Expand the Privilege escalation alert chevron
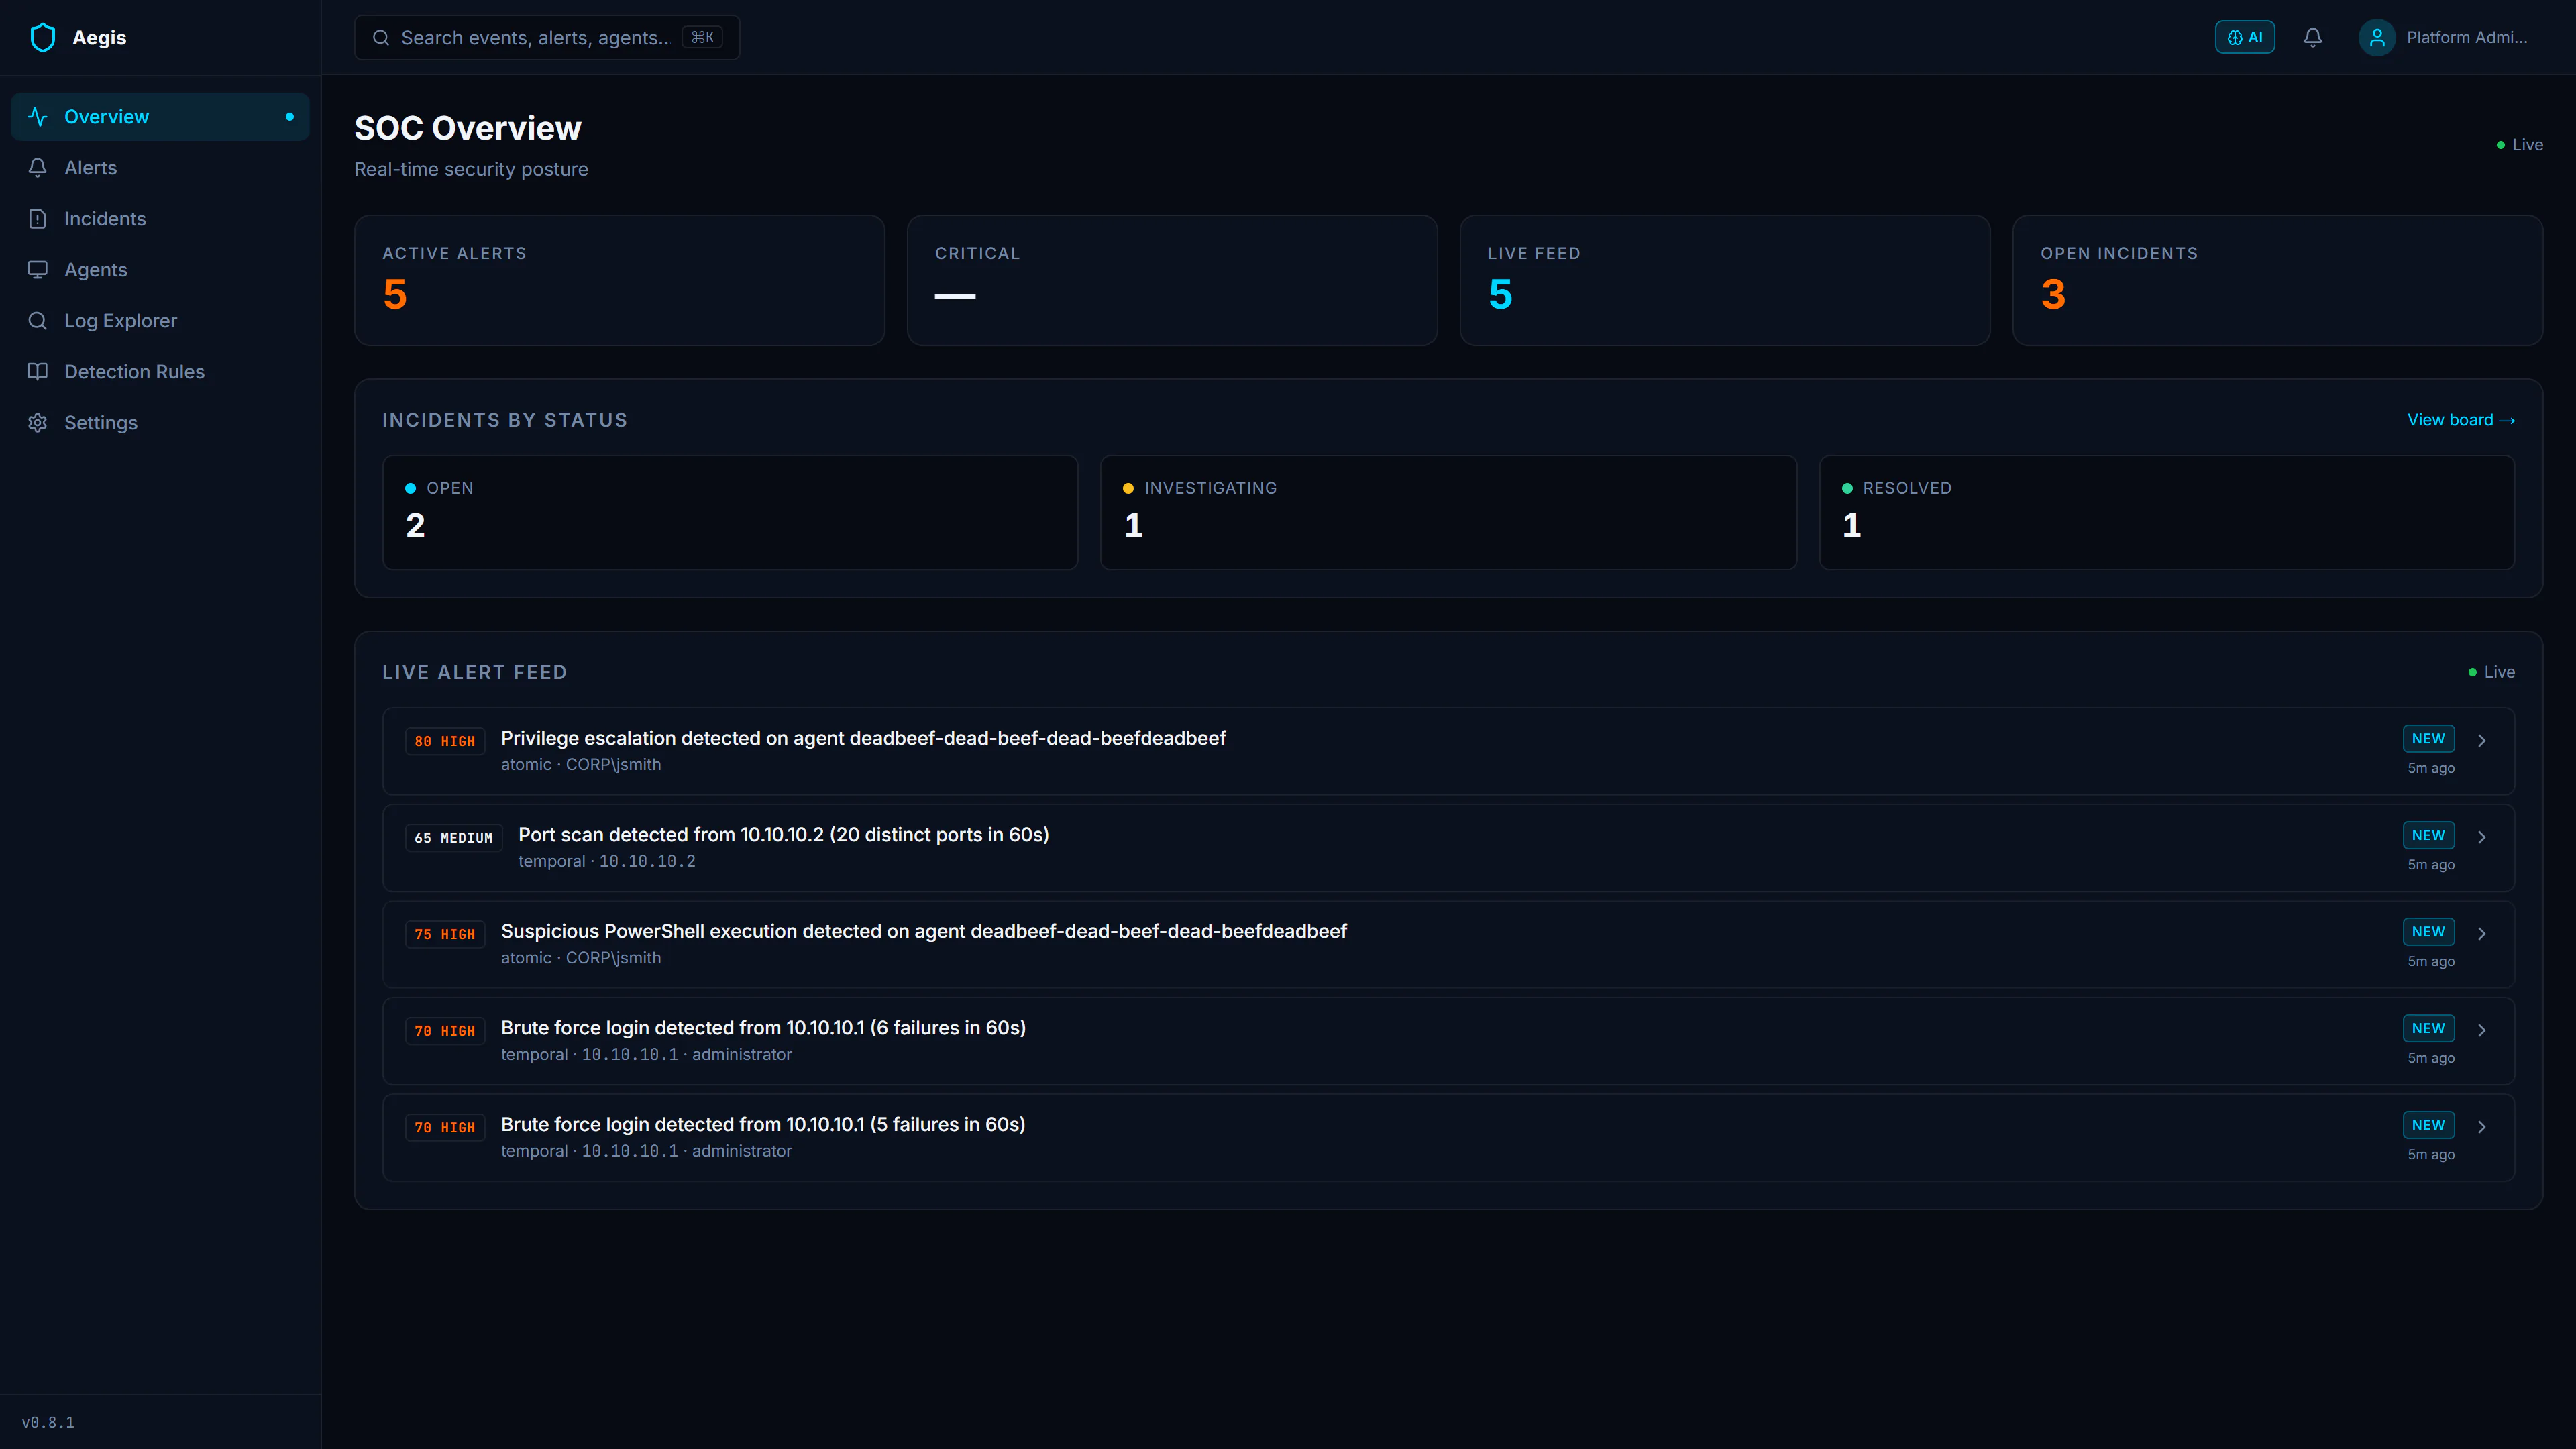 2482,740
